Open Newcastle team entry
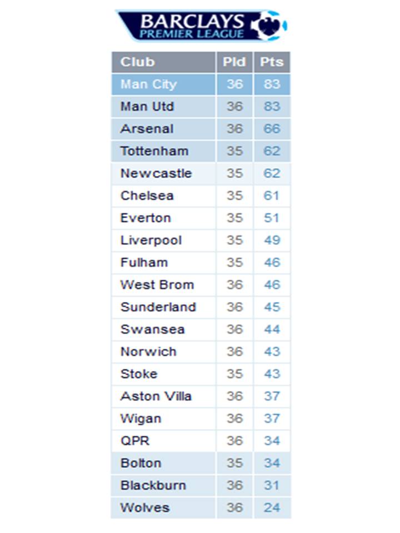This screenshot has height=533, width=400. tap(156, 173)
